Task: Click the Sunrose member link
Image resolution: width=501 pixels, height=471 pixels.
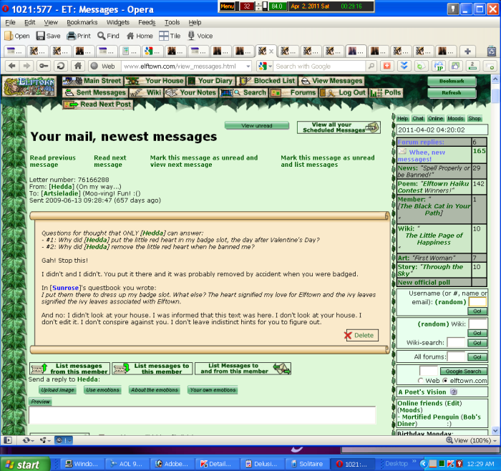Action: click(66, 288)
